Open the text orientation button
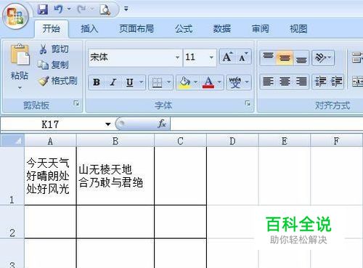Image resolution: width=363 pixels, height=268 pixels. point(323,57)
